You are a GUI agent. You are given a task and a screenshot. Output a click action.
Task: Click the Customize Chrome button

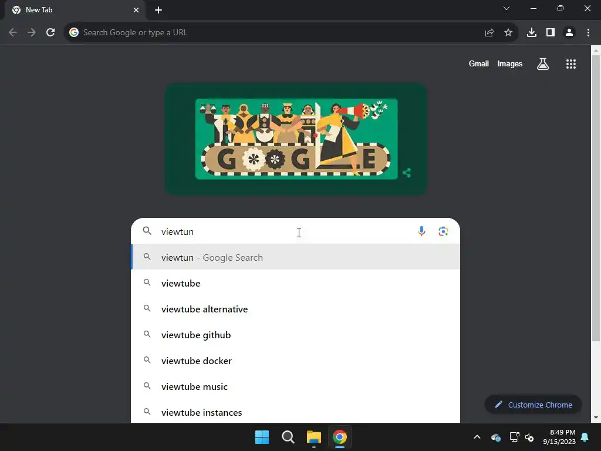[x=533, y=405]
